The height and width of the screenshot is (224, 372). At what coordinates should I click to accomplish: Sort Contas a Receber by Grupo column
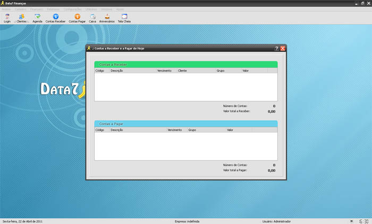(229, 71)
